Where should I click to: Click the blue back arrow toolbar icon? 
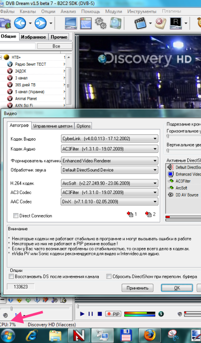(x=20, y=23)
